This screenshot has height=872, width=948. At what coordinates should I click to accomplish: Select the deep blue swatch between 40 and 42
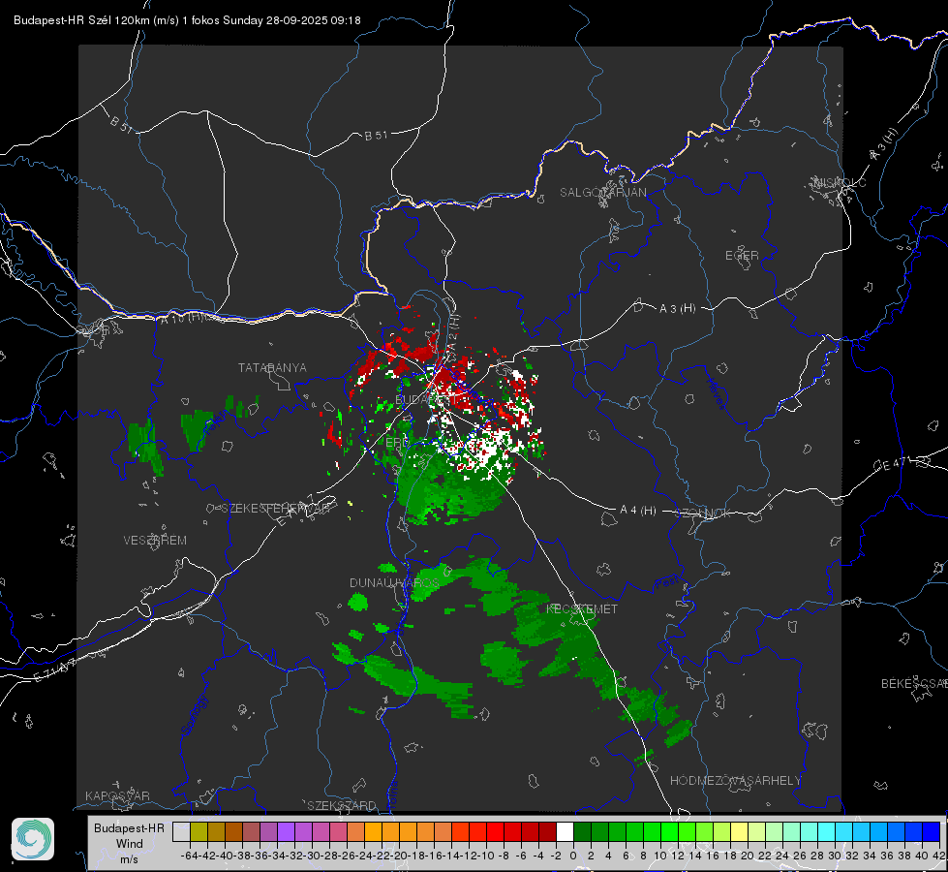coord(932,831)
